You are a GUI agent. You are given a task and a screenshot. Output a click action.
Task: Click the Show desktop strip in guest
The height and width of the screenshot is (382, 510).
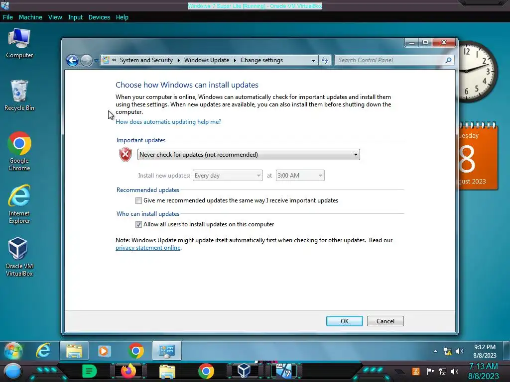tap(507, 351)
